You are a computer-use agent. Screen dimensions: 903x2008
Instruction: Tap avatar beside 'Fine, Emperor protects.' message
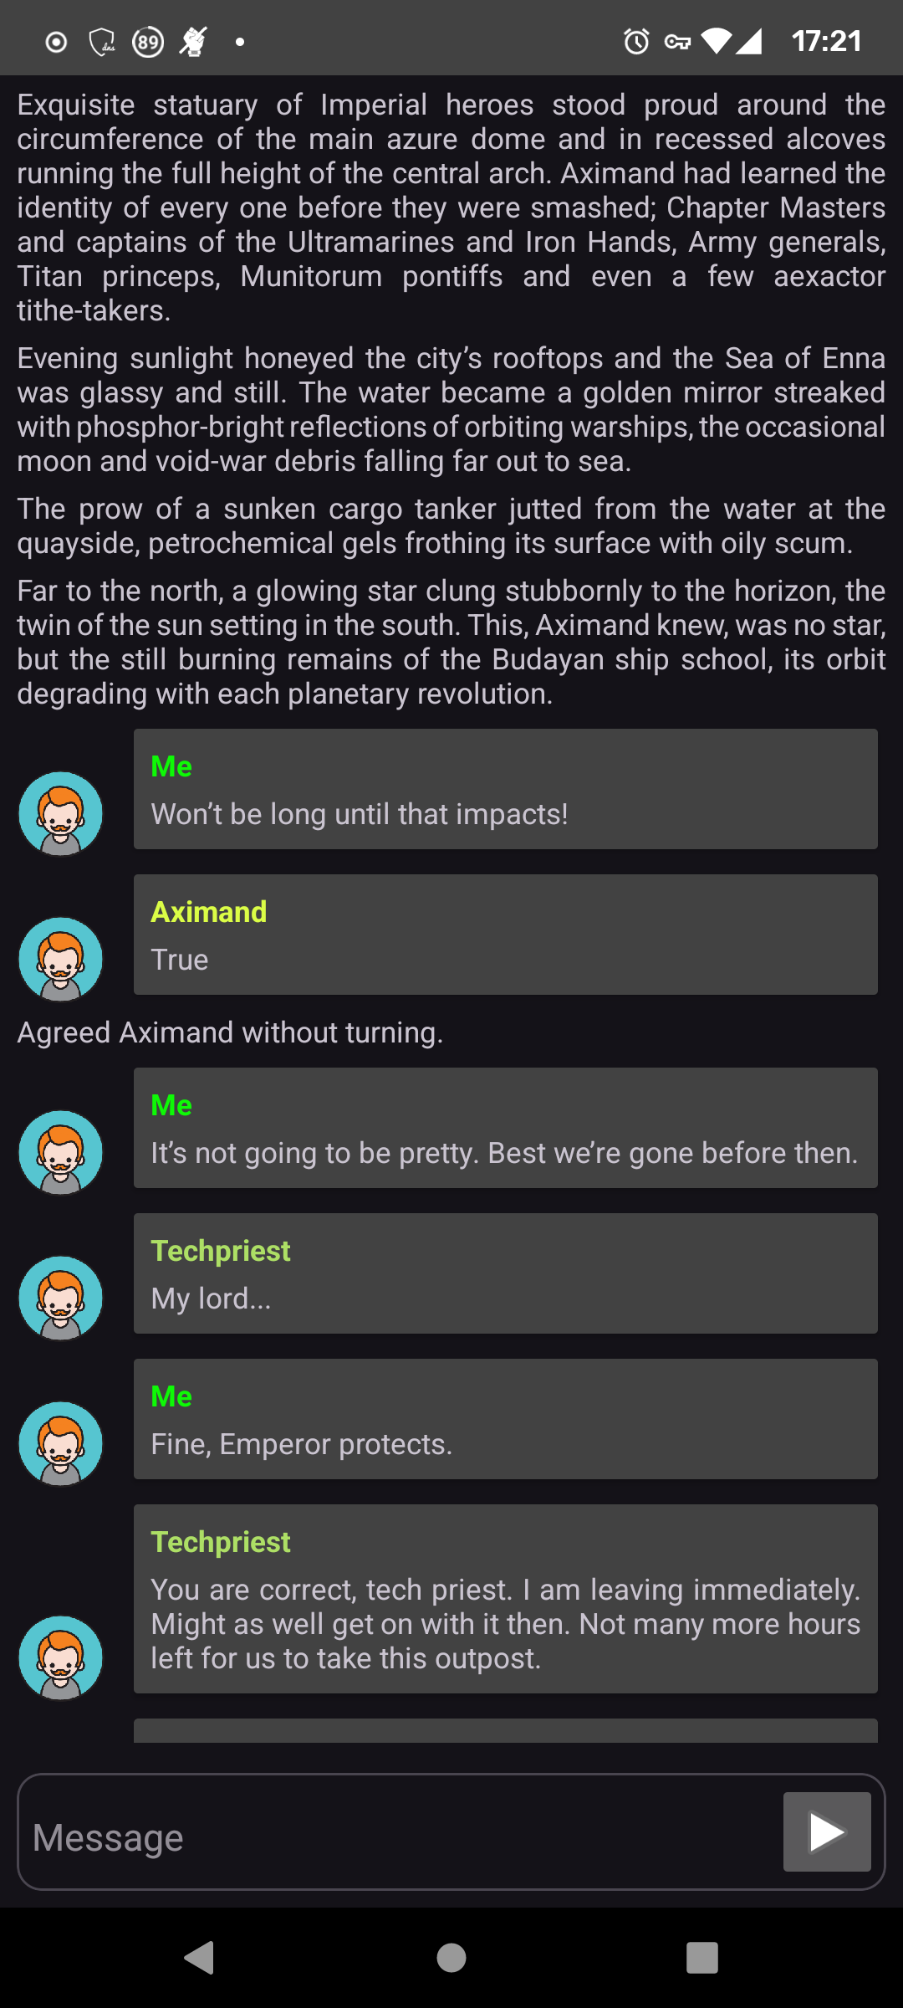(x=61, y=1443)
